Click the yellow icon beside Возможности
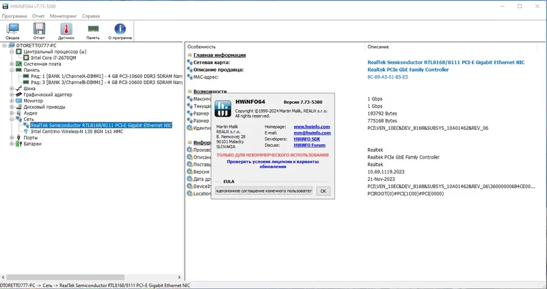This screenshot has height=289, width=547. point(189,92)
